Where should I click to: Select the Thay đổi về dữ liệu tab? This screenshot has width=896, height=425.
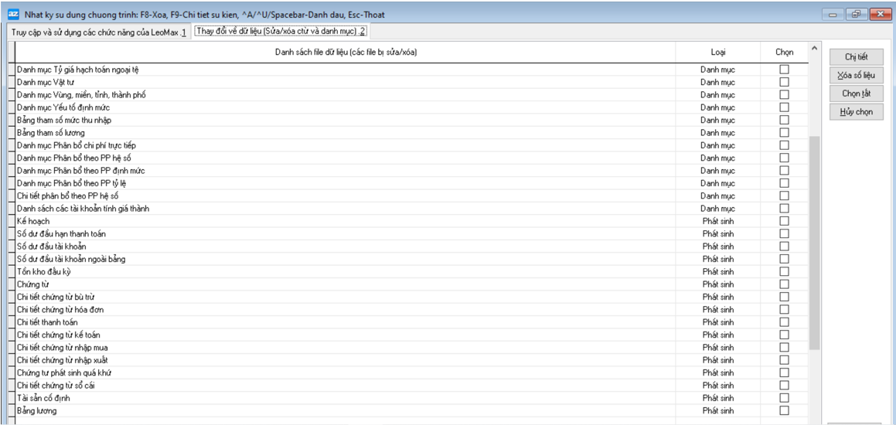pos(280,32)
